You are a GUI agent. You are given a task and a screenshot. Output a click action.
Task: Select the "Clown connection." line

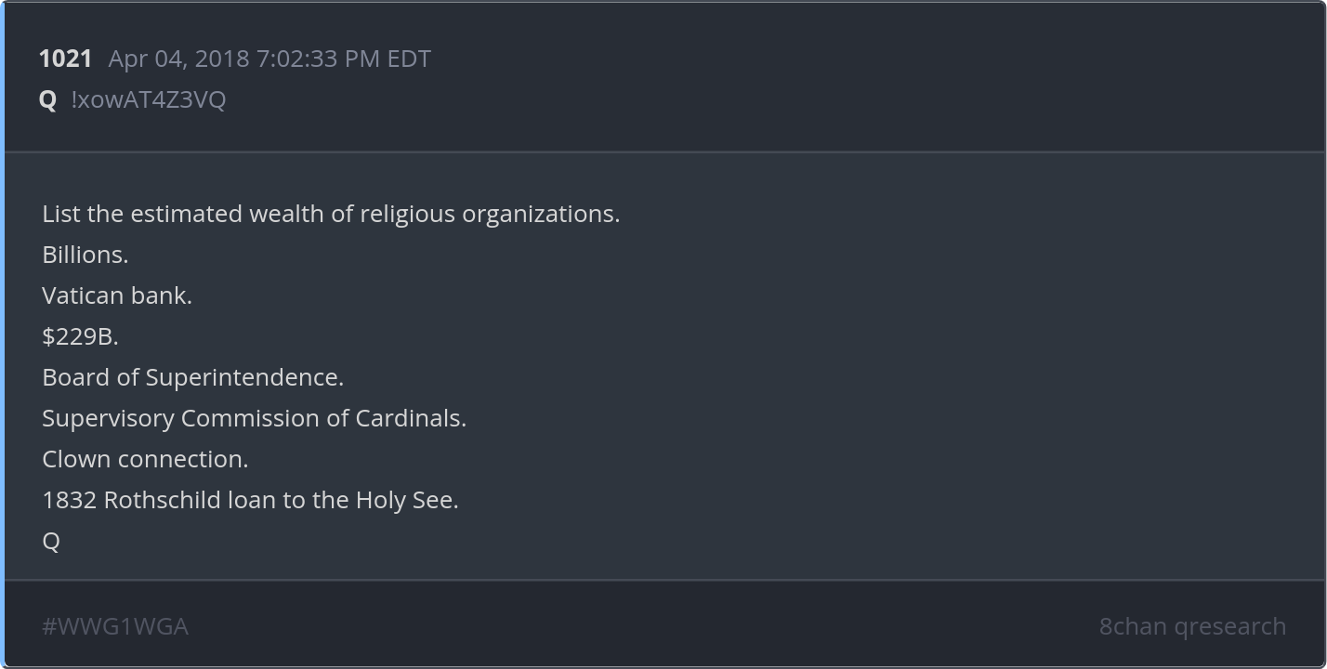click(x=145, y=459)
